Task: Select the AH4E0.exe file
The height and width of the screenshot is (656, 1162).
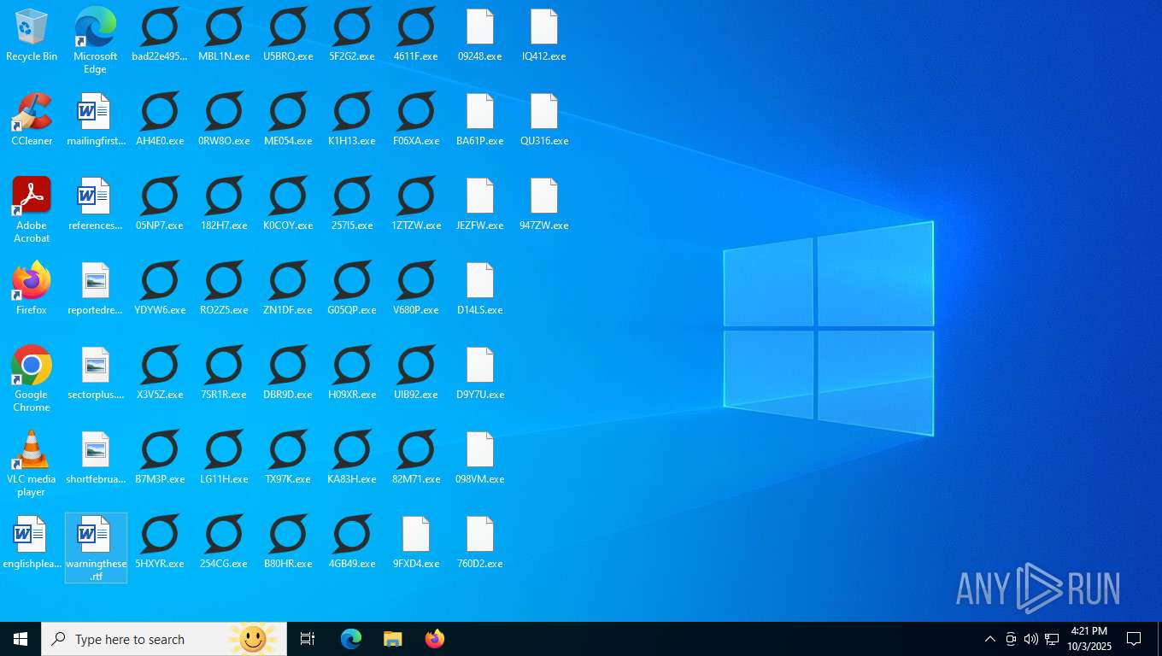Action: [160, 120]
